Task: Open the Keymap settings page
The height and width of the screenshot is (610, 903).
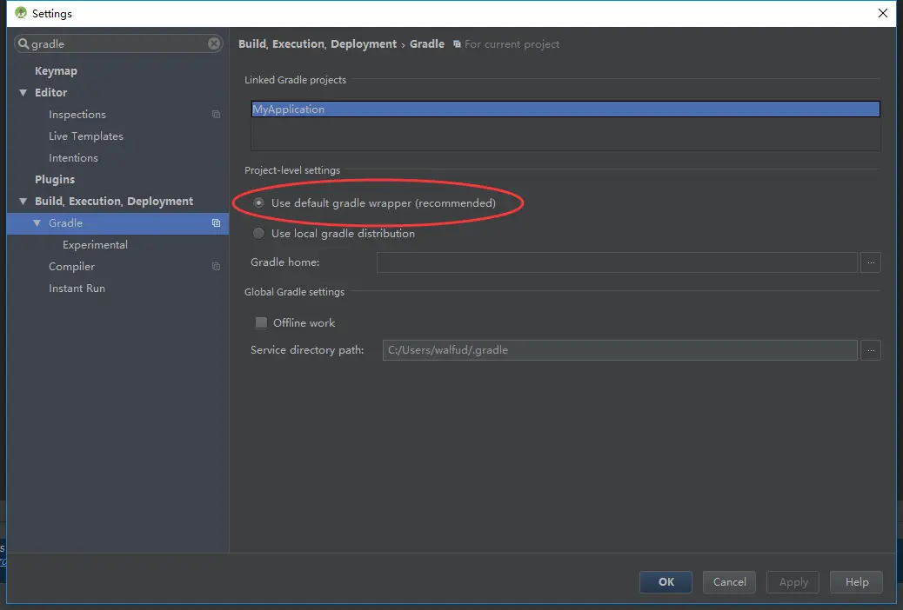Action: pos(56,70)
